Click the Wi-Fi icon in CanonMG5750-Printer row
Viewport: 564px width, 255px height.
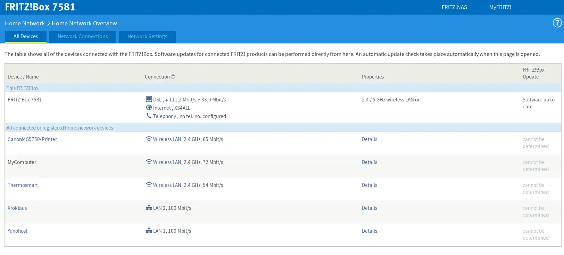pyautogui.click(x=149, y=139)
